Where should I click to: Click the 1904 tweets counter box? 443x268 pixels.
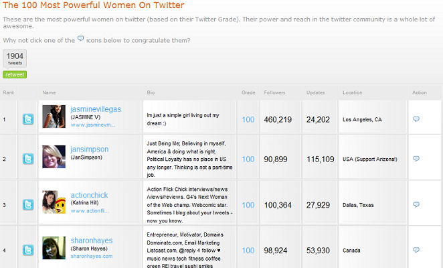coord(15,58)
